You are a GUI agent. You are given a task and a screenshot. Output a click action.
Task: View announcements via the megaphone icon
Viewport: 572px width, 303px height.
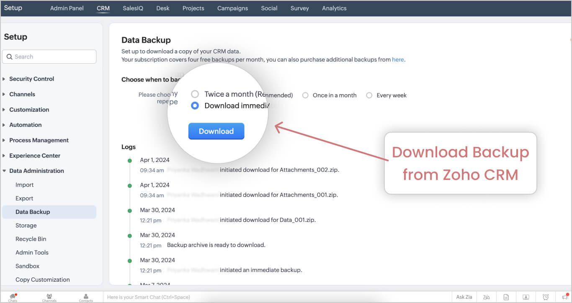[x=565, y=297]
